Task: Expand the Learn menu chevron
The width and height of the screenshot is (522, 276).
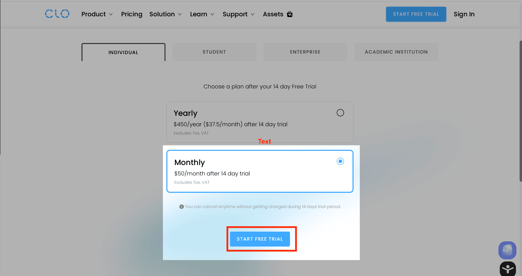Action: click(212, 15)
